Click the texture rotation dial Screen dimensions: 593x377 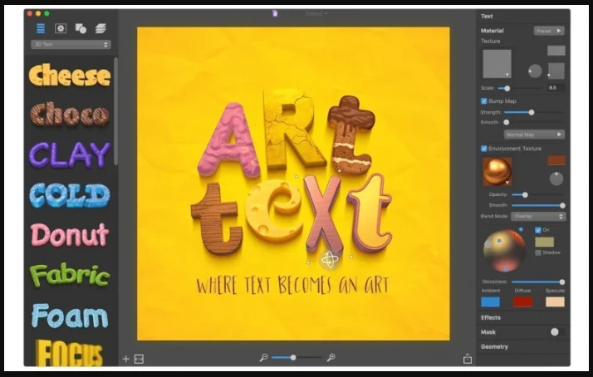[x=535, y=71]
